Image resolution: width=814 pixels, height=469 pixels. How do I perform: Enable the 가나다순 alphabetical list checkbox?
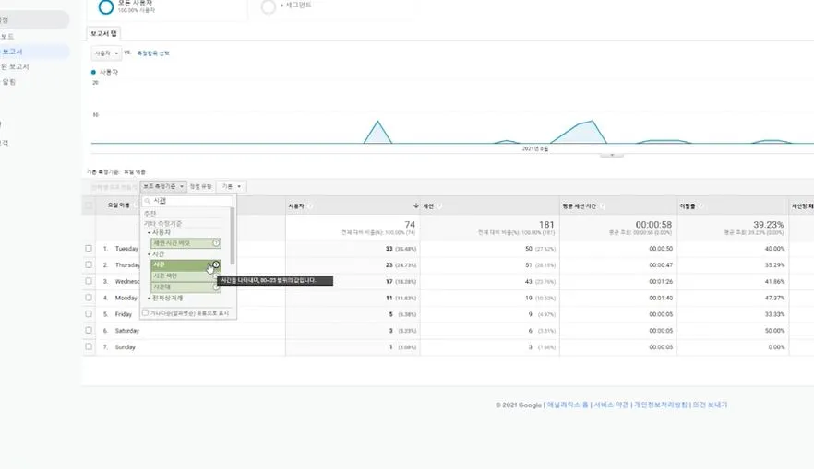coord(146,312)
